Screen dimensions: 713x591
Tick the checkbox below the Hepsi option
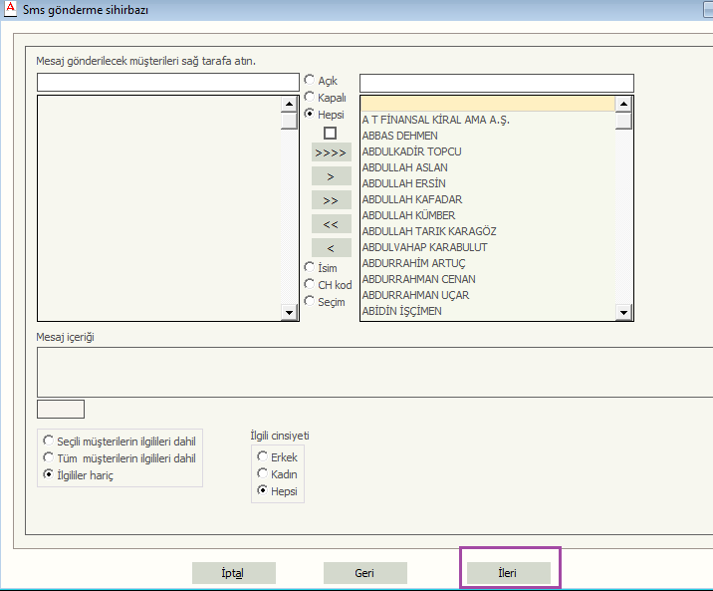pos(331,133)
